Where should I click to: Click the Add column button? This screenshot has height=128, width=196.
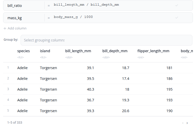[15, 28]
